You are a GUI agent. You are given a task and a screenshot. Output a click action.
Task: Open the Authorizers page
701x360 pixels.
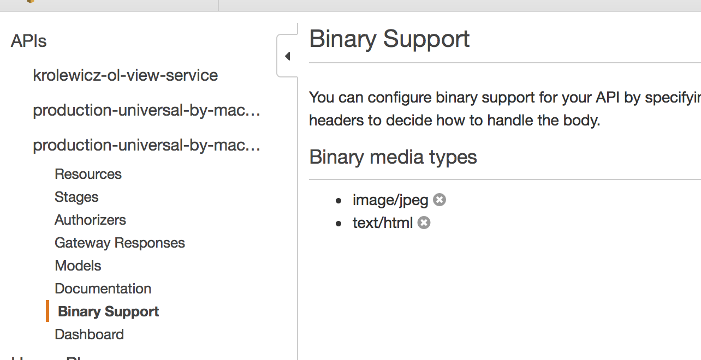tap(90, 220)
